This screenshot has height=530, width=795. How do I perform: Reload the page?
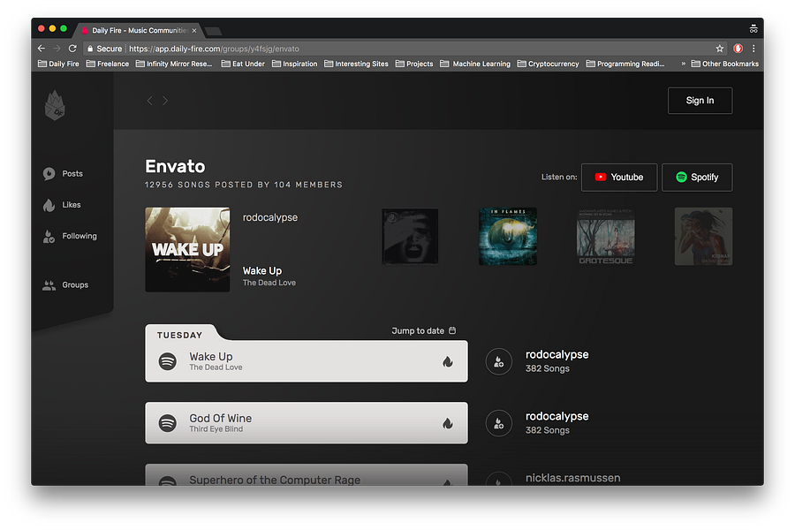coord(72,49)
